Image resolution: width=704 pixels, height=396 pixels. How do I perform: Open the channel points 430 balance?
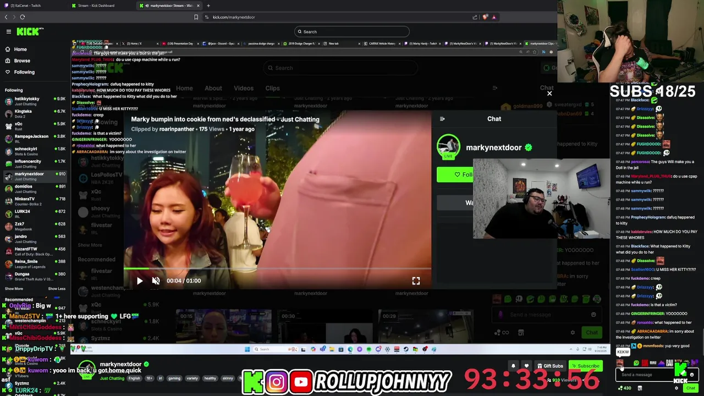tap(624, 388)
